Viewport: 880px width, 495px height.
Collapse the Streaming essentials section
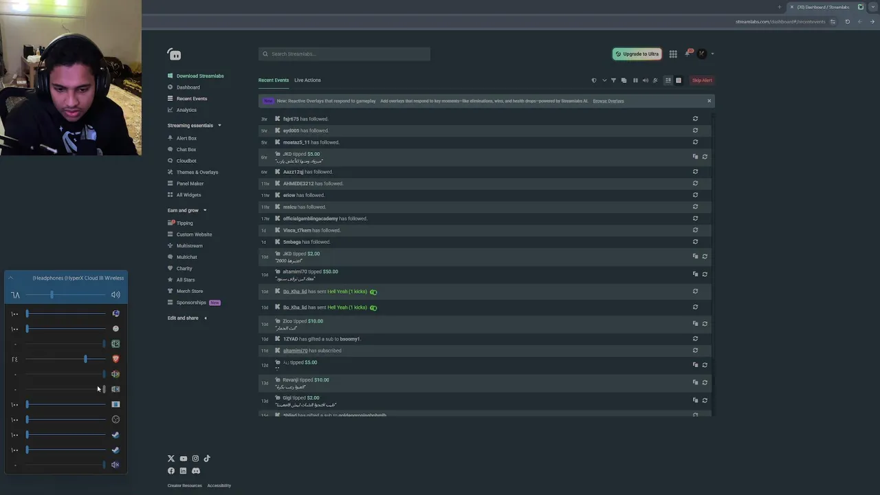click(x=219, y=125)
